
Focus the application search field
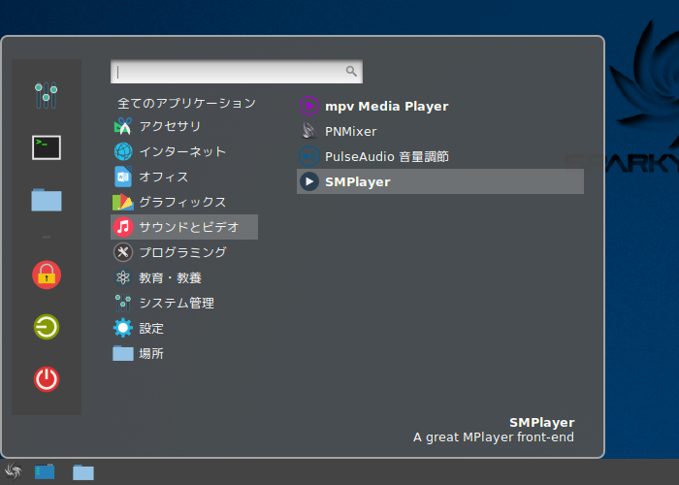237,72
